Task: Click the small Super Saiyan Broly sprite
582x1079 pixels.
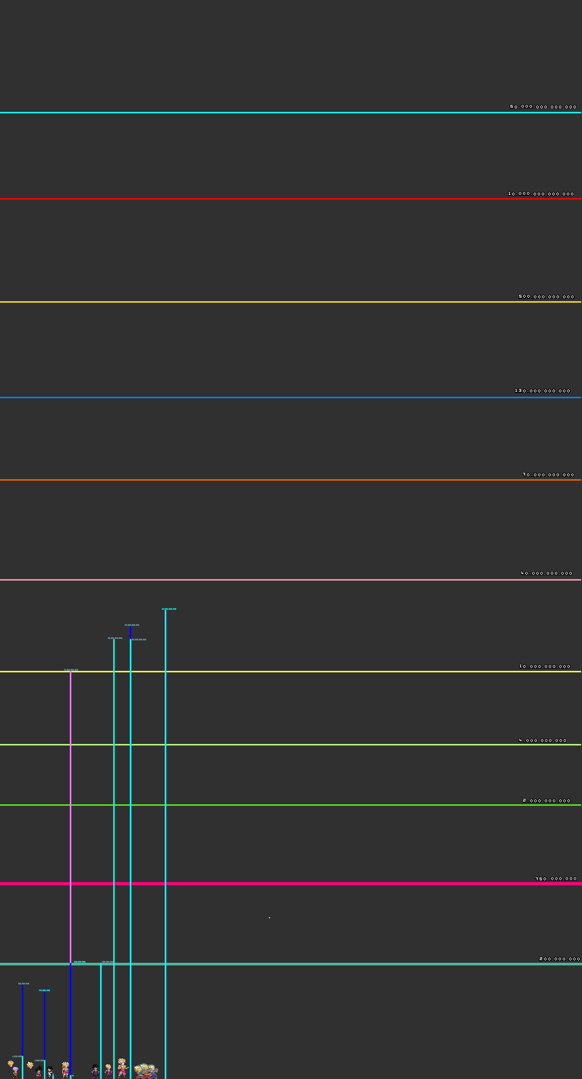Action: (x=66, y=1070)
